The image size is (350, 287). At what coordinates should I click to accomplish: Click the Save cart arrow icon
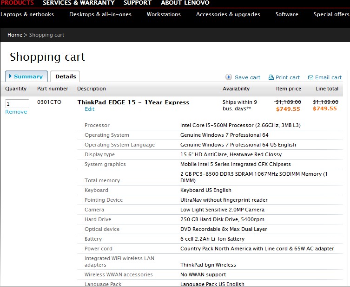click(x=228, y=77)
